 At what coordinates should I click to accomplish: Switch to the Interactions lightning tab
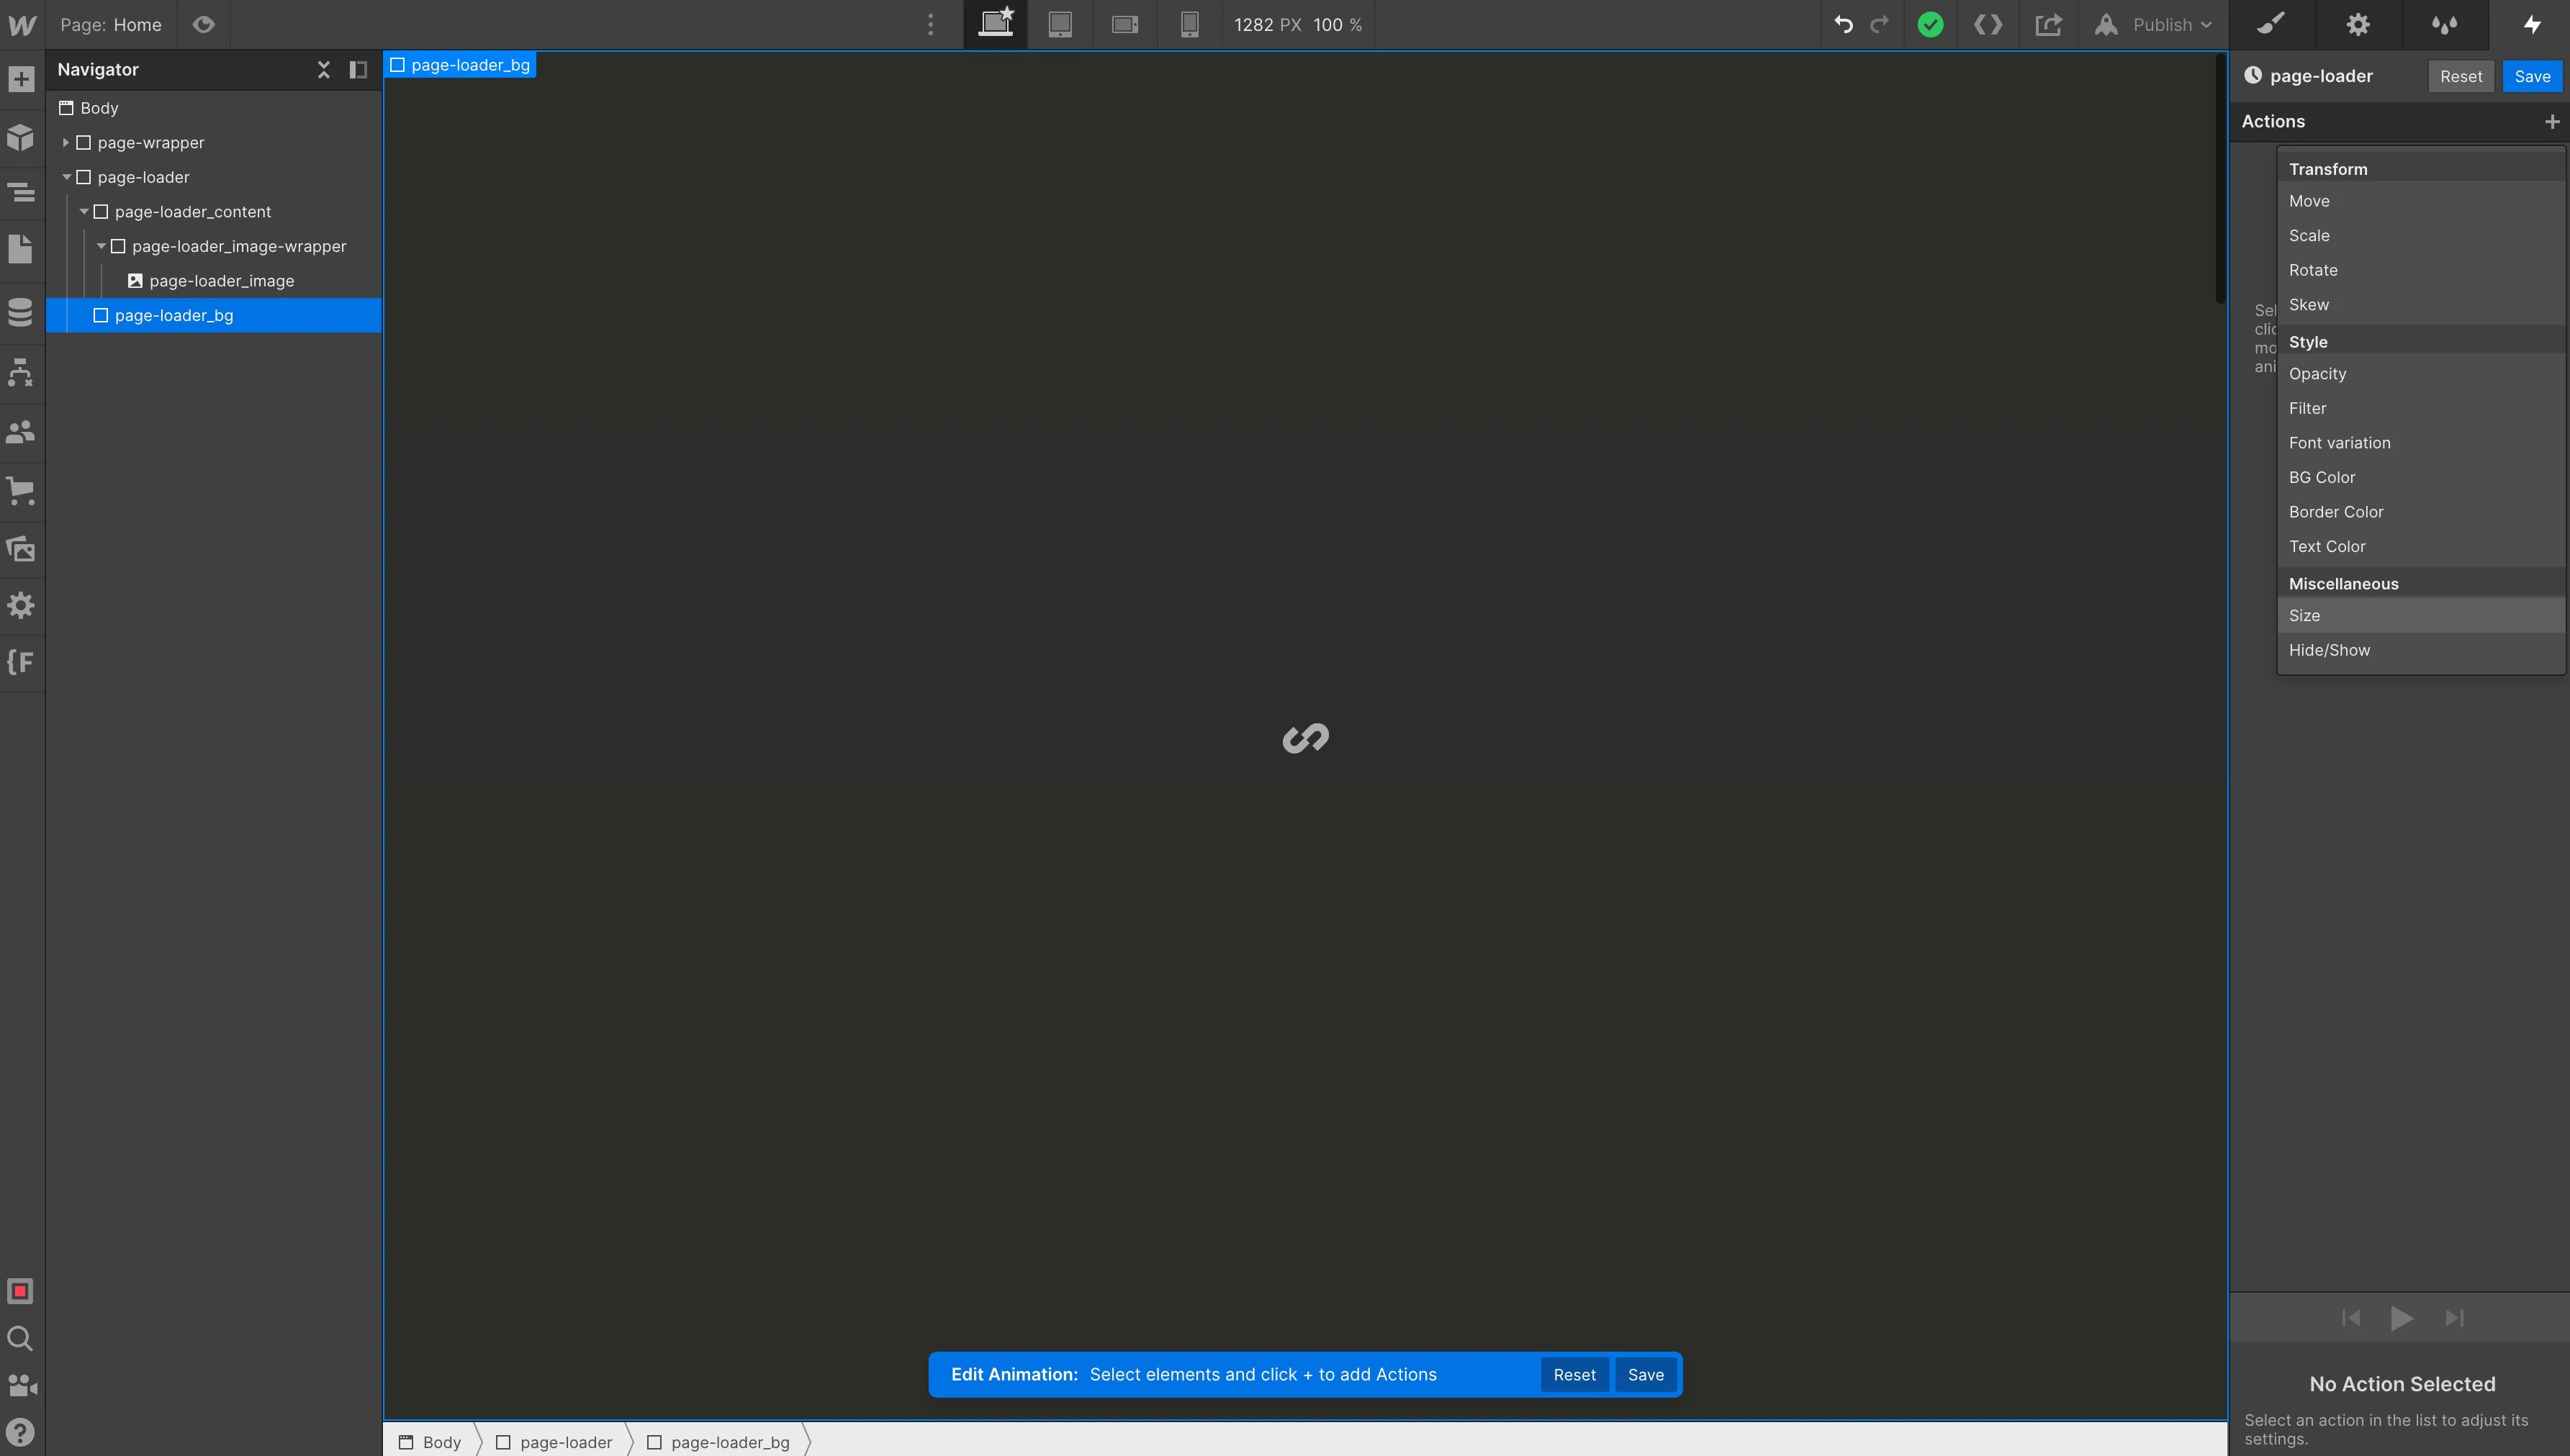pos(2531,24)
